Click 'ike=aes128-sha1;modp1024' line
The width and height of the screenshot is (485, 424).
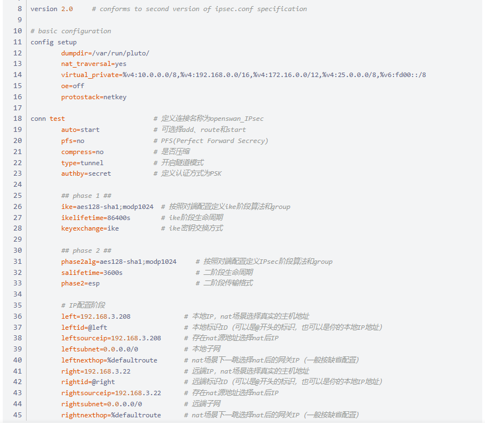click(108, 207)
